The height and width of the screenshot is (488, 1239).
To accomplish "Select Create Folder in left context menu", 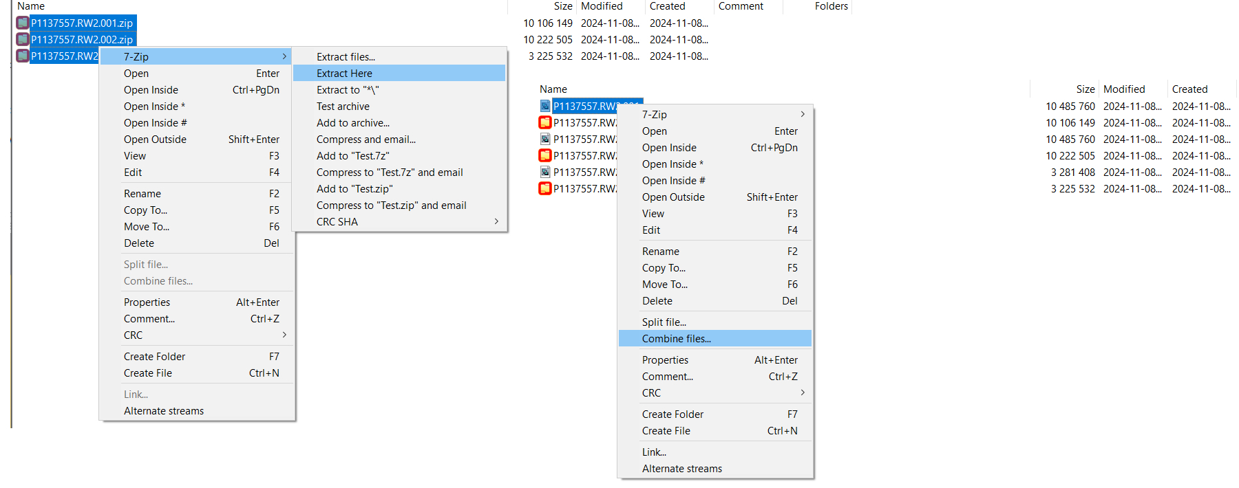I will pyautogui.click(x=197, y=356).
